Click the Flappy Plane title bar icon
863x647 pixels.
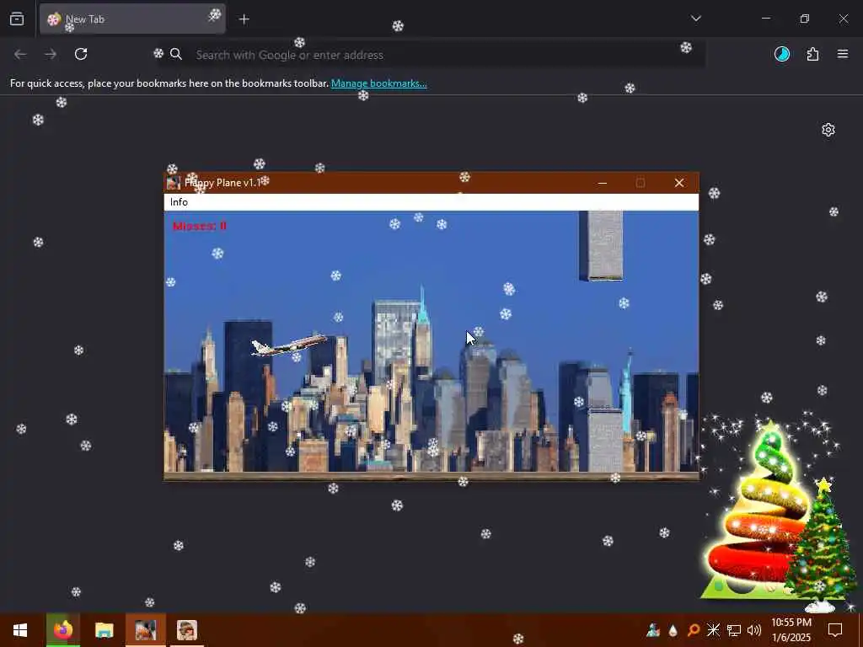click(x=174, y=183)
